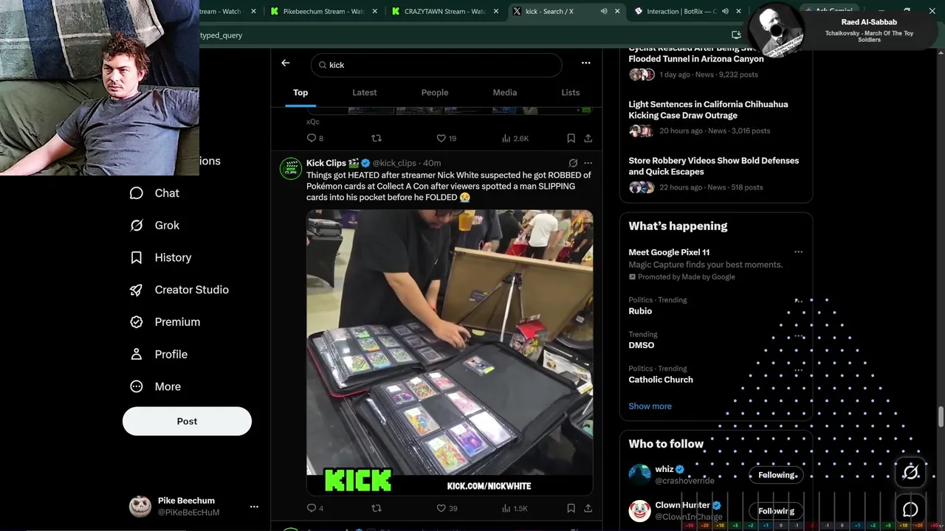
Task: Mute the Interaction | BotRix tab audio
Action: click(725, 11)
